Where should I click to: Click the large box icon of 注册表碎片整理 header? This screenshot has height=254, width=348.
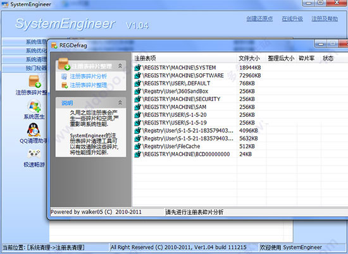pyautogui.click(x=64, y=64)
